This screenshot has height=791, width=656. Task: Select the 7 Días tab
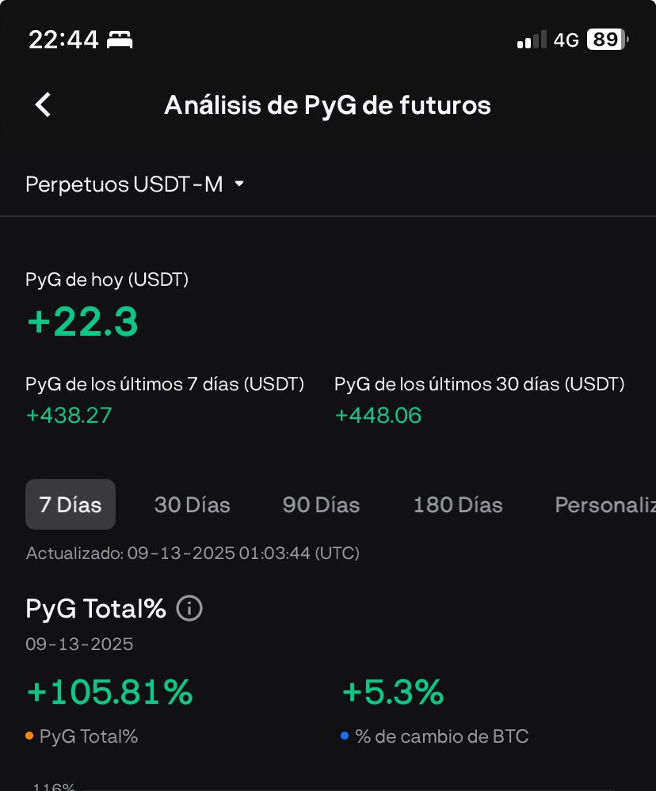(x=71, y=504)
